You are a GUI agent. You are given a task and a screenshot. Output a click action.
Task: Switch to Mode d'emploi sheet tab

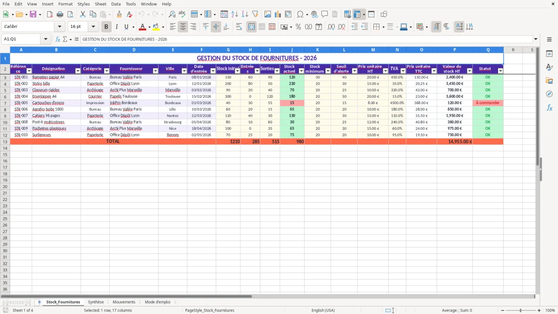158,302
